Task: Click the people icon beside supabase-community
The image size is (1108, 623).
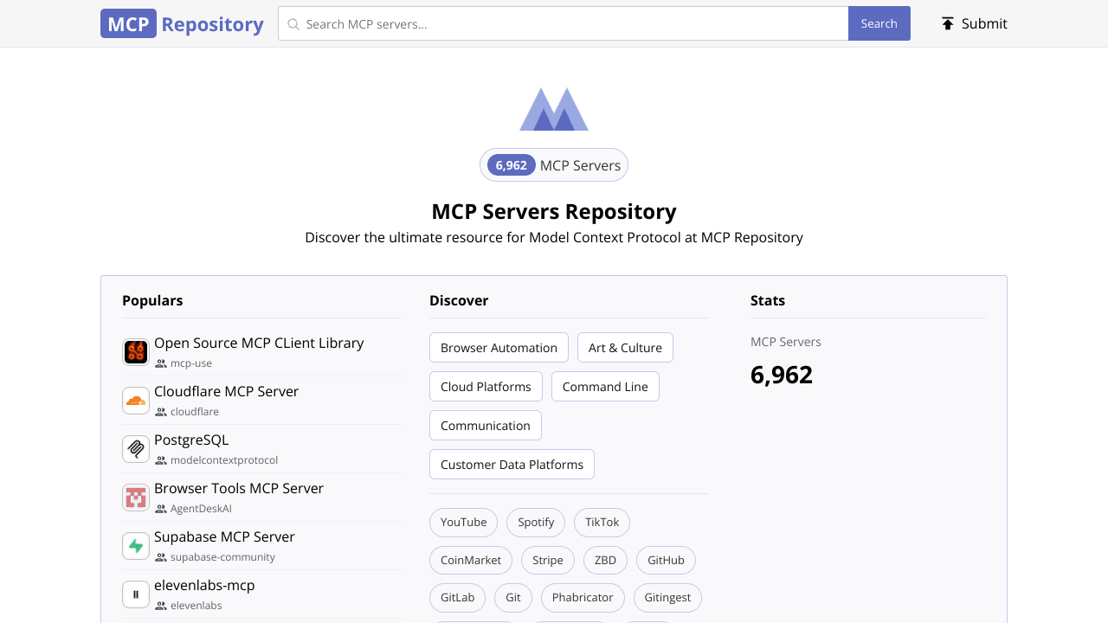Action: pos(161,557)
